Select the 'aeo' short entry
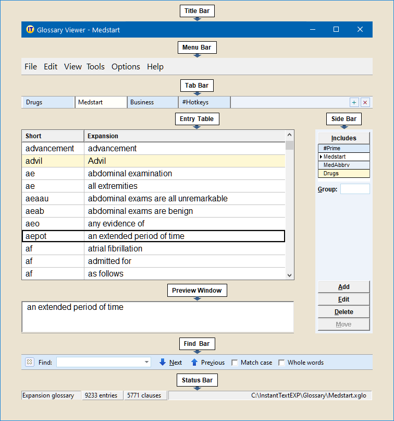The width and height of the screenshot is (394, 421). [x=53, y=223]
